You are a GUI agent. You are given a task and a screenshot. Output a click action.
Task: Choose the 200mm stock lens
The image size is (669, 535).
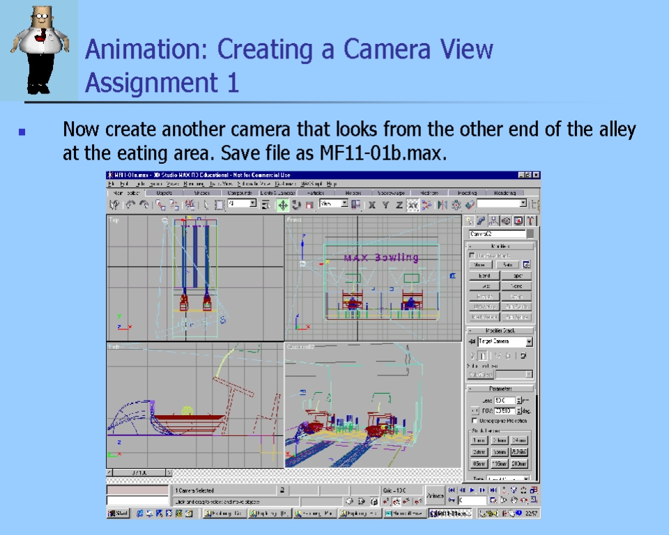(x=519, y=463)
